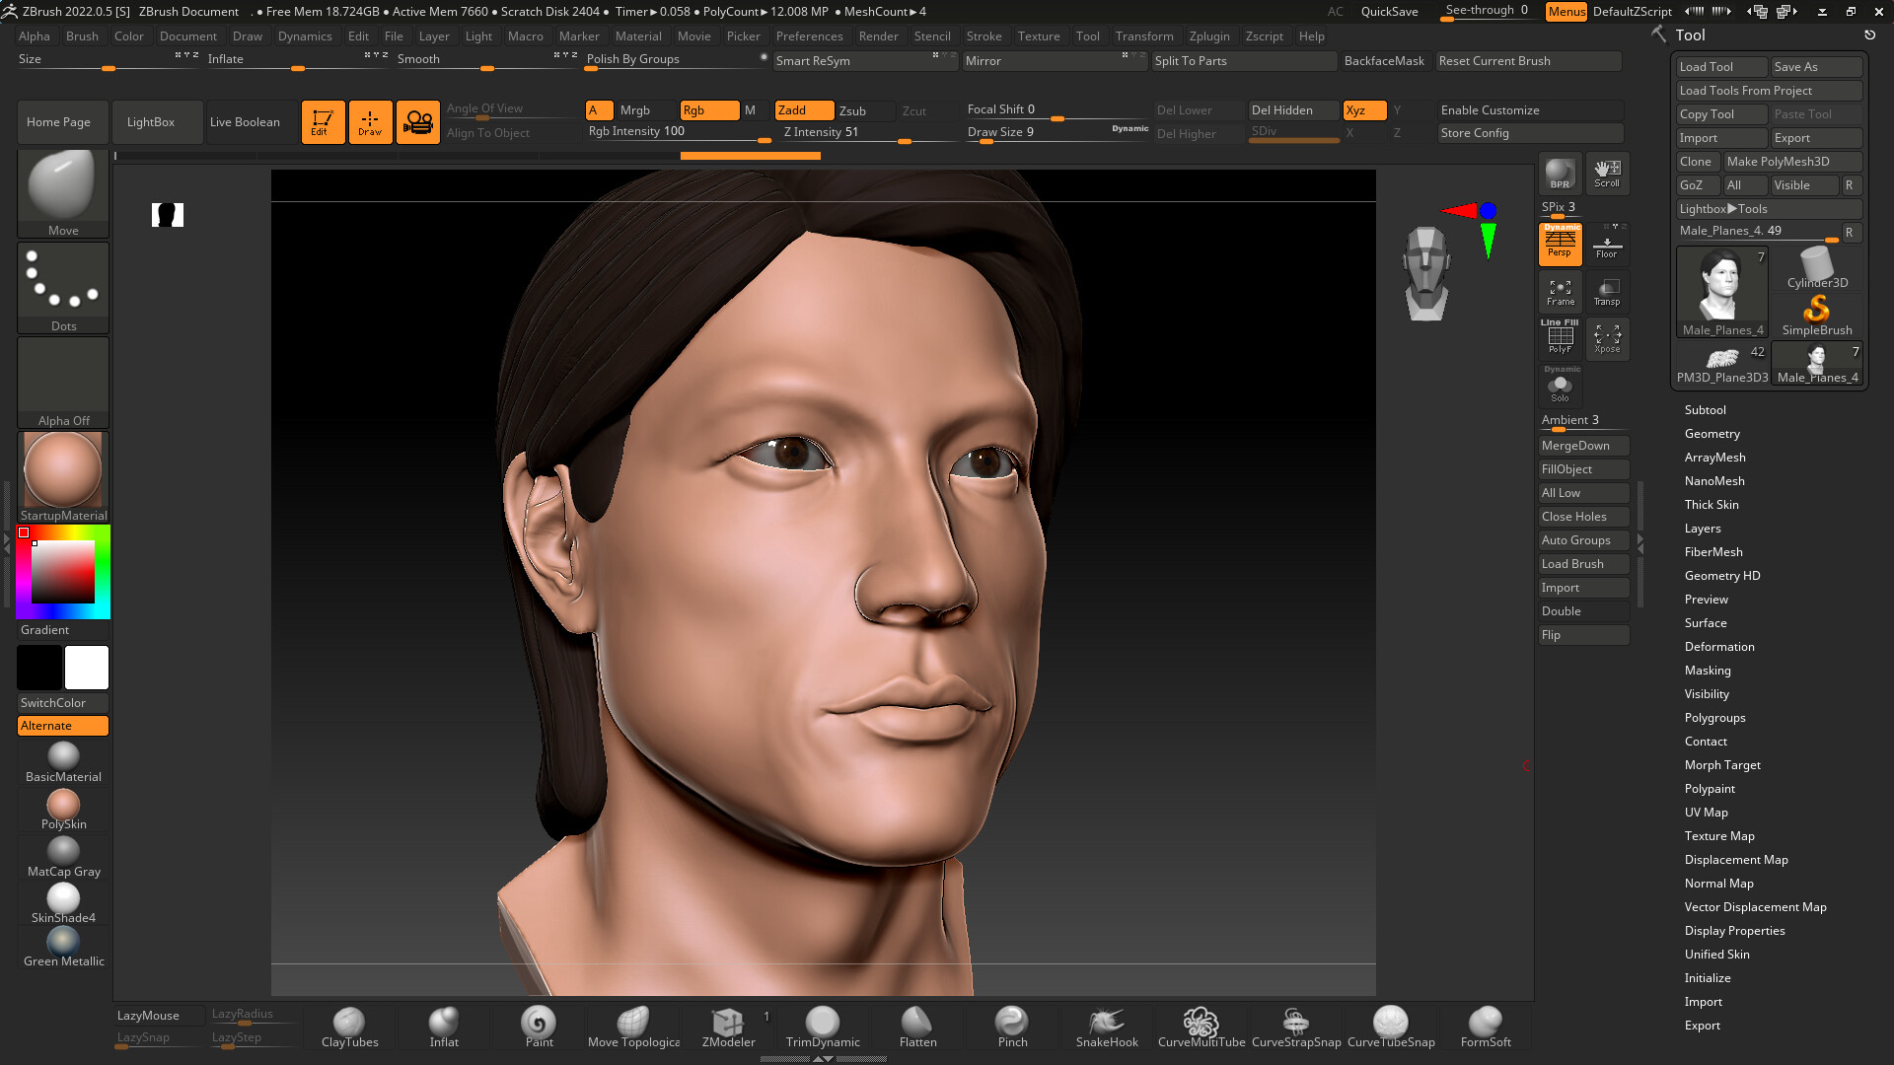Select the ZModeler brush
This screenshot has width=1894, height=1065.
pyautogui.click(x=728, y=1026)
